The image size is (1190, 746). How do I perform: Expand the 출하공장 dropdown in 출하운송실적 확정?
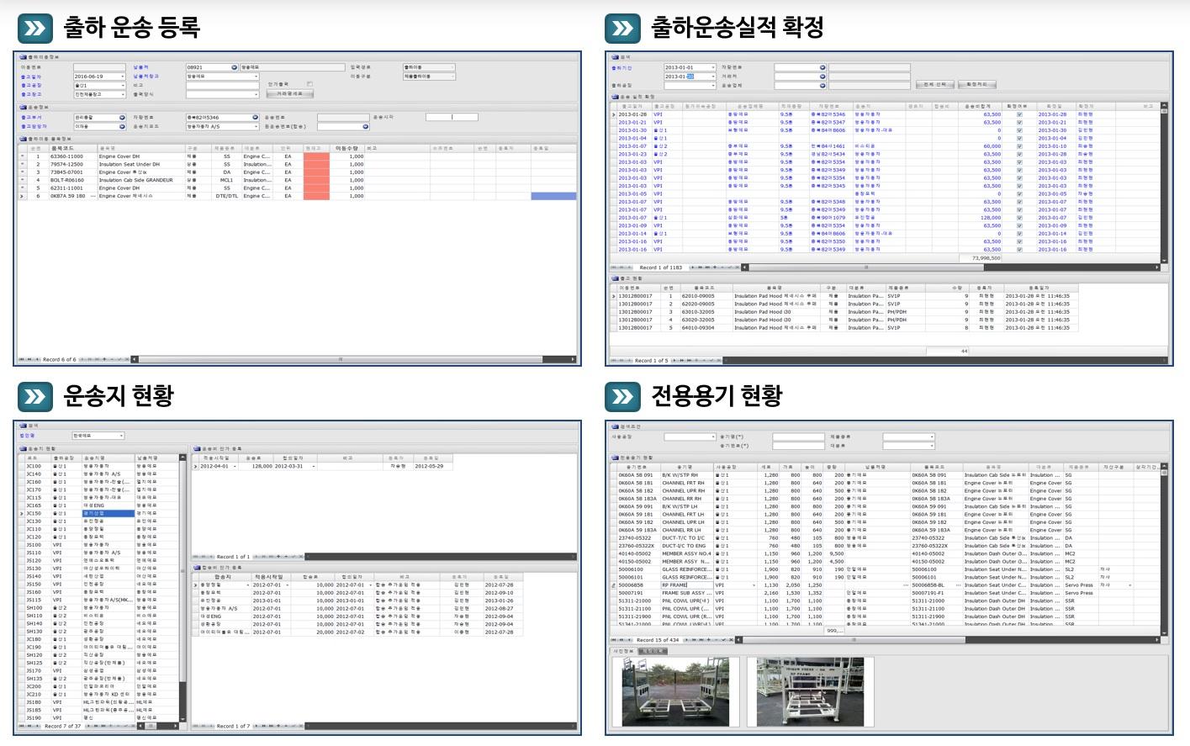pos(712,86)
